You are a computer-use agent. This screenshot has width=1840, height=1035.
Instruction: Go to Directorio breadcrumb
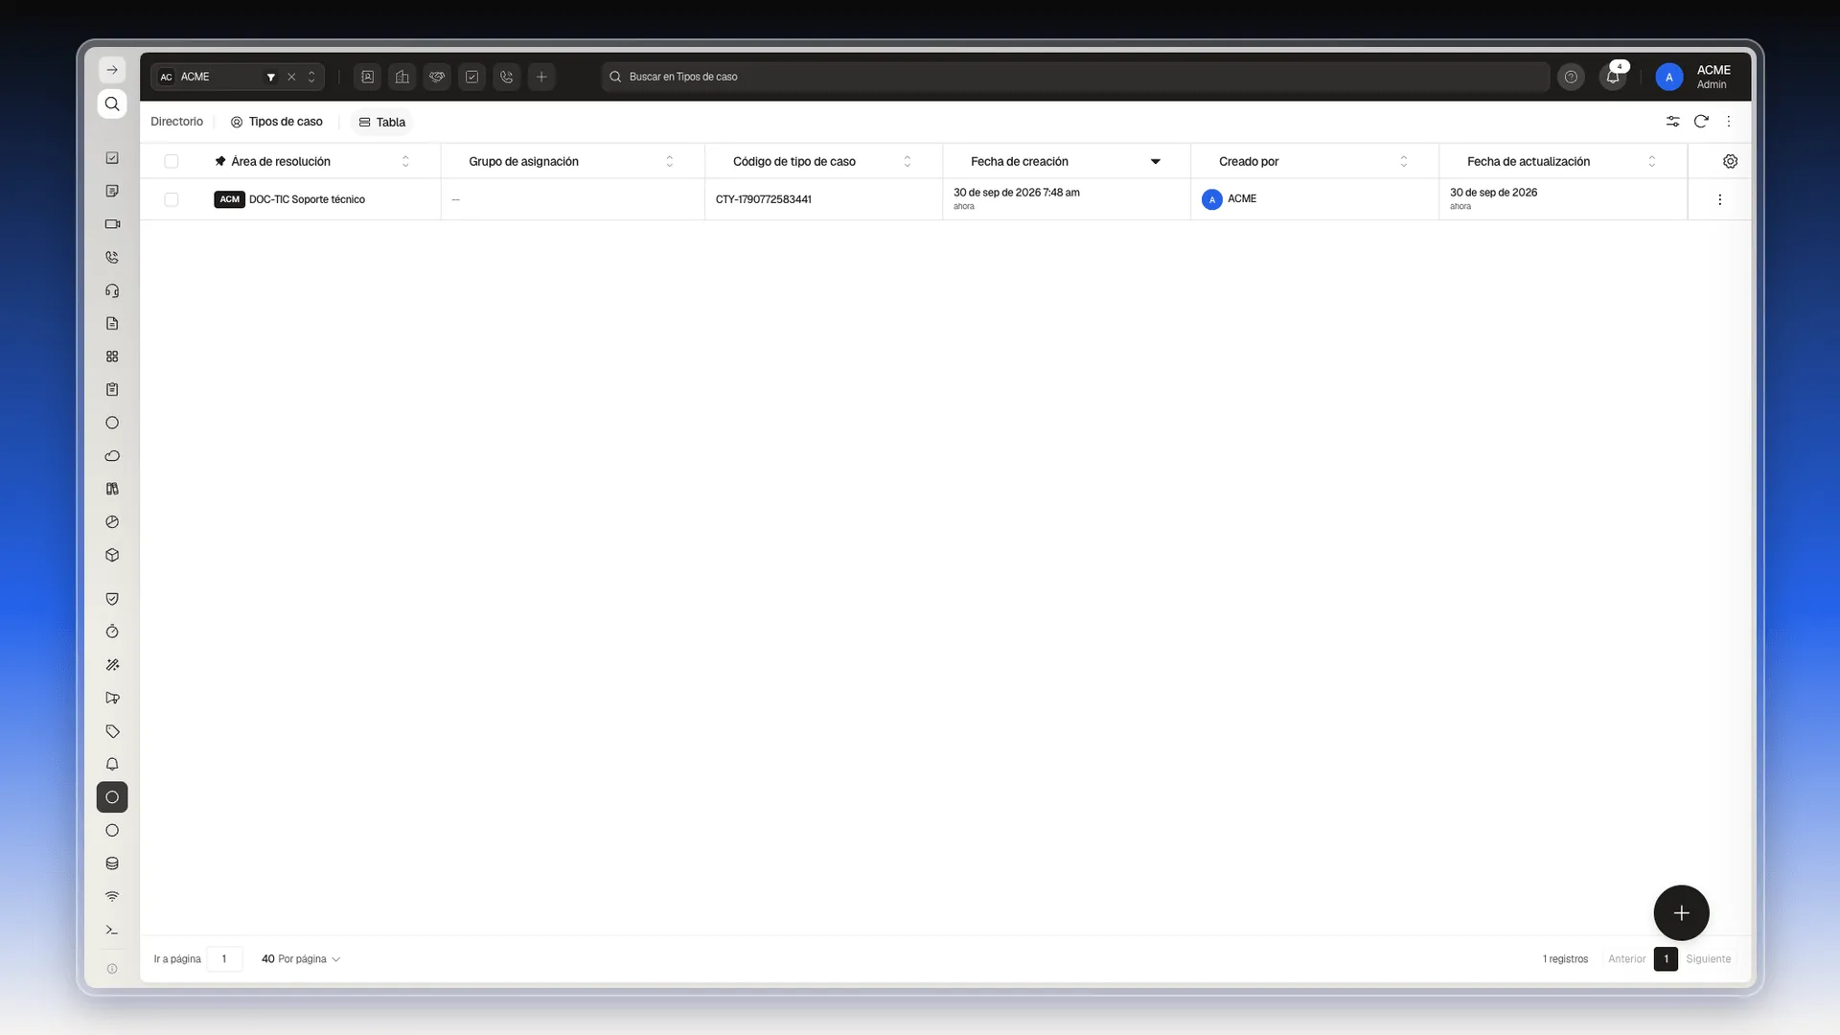click(176, 122)
